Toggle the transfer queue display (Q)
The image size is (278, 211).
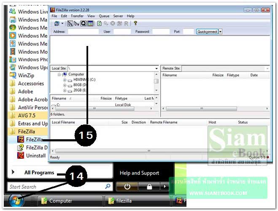point(83,23)
